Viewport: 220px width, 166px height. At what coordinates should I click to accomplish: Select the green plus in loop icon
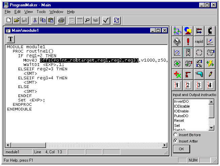tap(177, 63)
